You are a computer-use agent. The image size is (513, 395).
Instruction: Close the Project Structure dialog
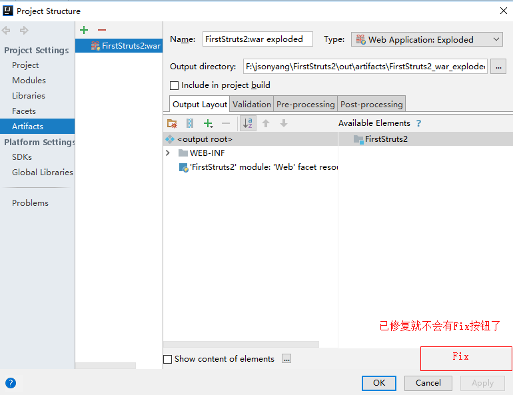click(504, 11)
